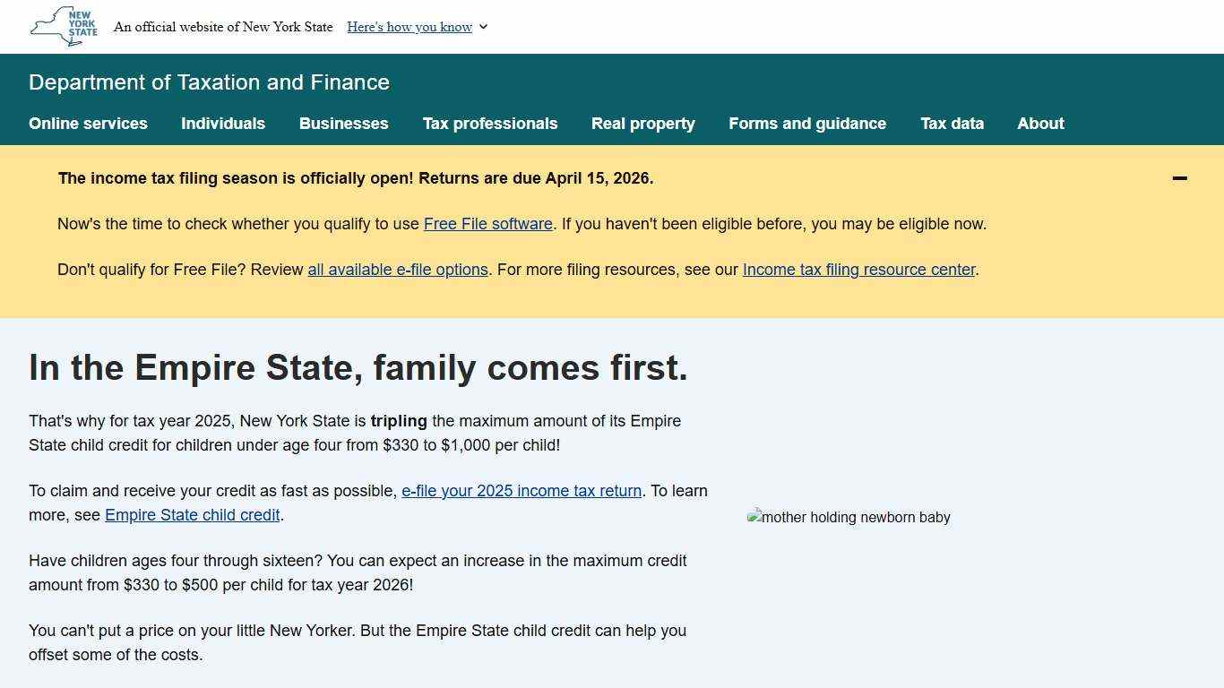Open the Real property menu
The image size is (1224, 688).
tap(643, 124)
